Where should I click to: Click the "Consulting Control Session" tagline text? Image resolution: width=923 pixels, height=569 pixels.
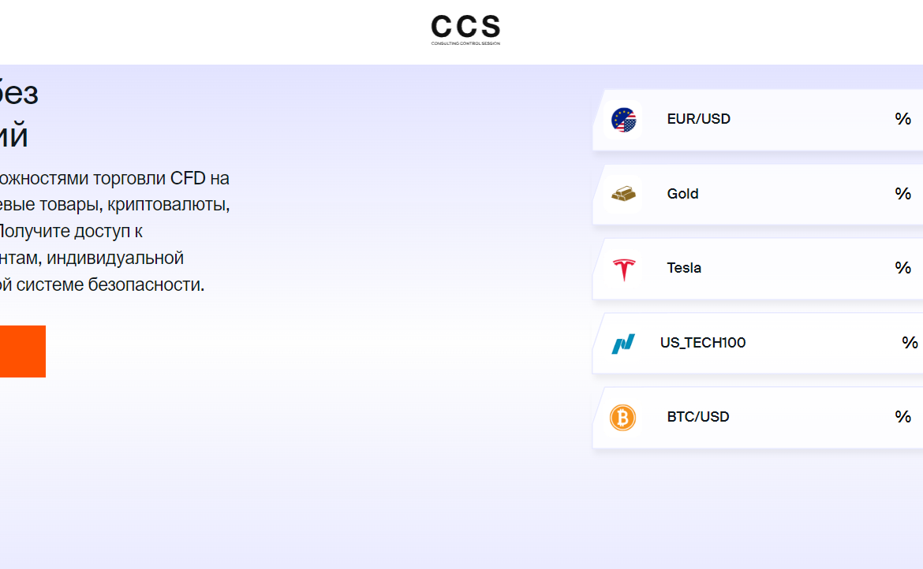pyautogui.click(x=465, y=43)
